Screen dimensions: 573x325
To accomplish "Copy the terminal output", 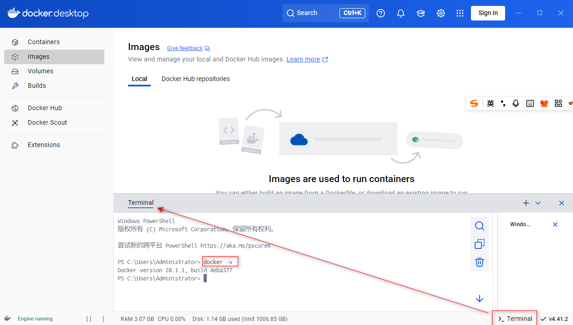I will pos(480,244).
